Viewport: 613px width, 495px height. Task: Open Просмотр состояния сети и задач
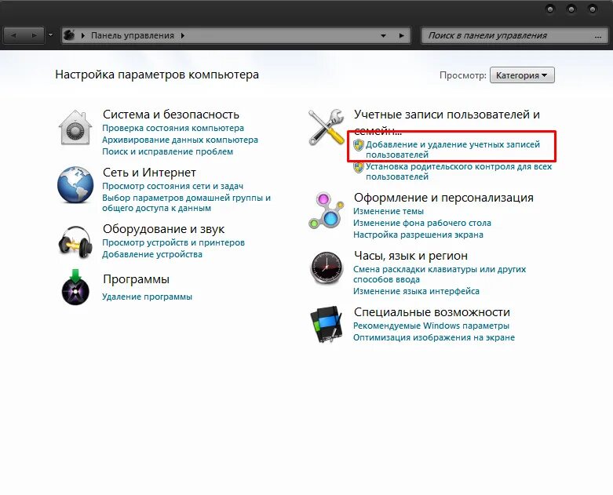point(173,187)
